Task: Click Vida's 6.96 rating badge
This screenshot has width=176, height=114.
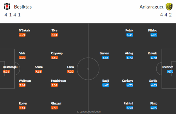Action: [x=22, y=58]
